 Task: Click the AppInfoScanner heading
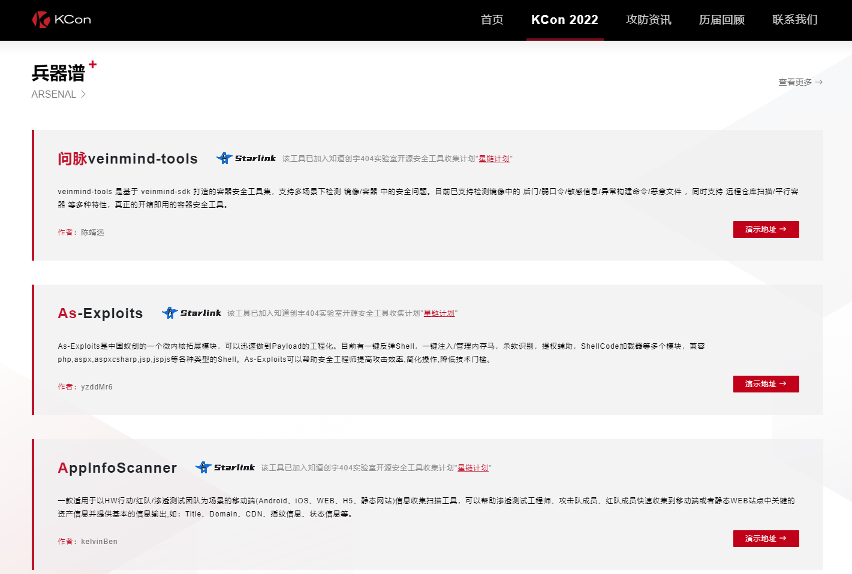coord(117,467)
